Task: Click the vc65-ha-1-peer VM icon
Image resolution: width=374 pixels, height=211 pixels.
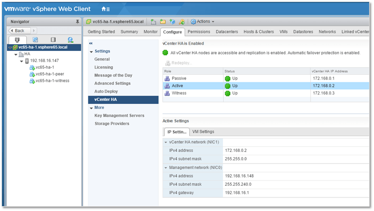Action: [x=32, y=74]
